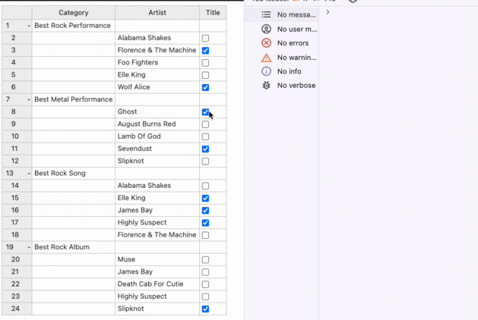
Task: Click the console prompt chevron arrow
Action: point(328,12)
